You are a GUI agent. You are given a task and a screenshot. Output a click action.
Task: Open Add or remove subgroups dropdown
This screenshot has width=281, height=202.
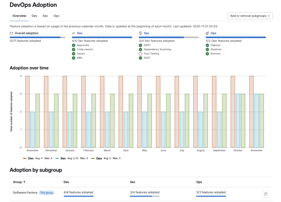click(x=250, y=16)
